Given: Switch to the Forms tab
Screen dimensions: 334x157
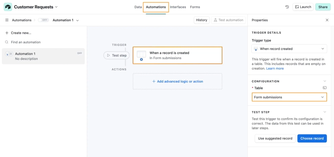Looking at the screenshot, I should pos(195,7).
